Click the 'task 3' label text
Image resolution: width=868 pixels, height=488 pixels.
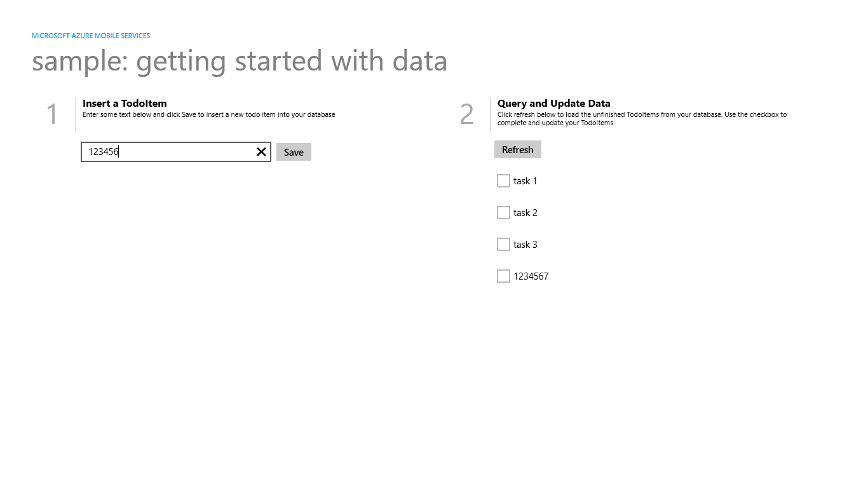[x=526, y=245]
